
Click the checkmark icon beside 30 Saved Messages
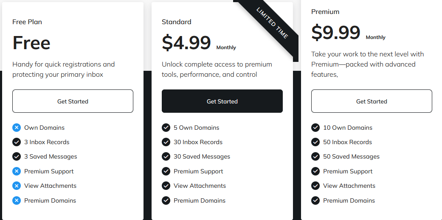(x=166, y=156)
